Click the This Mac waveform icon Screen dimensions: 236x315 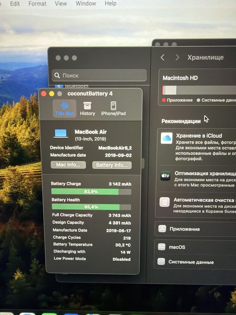[x=64, y=105]
